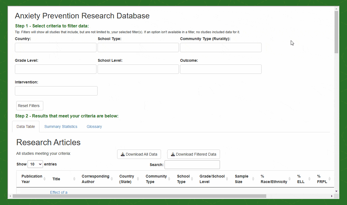Screen dimensions: 347x205
Task: Open the Community Type (Rurality) filter
Action: [x=221, y=47]
